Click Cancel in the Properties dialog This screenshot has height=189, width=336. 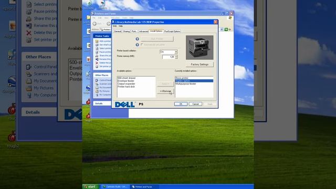click(195, 104)
